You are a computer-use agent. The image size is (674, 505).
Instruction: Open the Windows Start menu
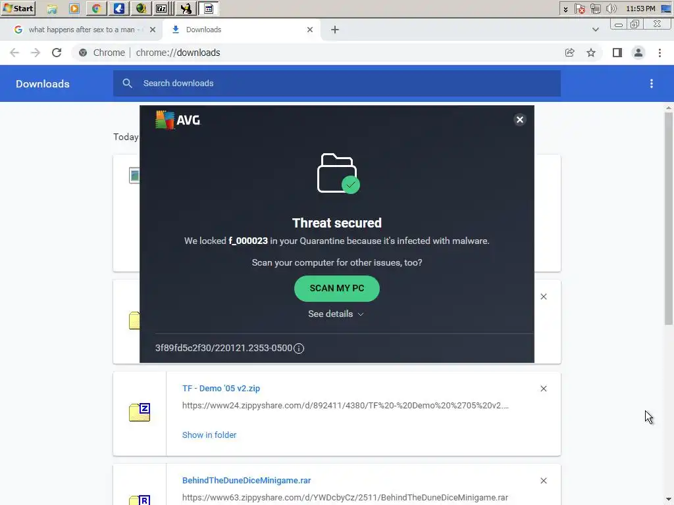coord(18,8)
